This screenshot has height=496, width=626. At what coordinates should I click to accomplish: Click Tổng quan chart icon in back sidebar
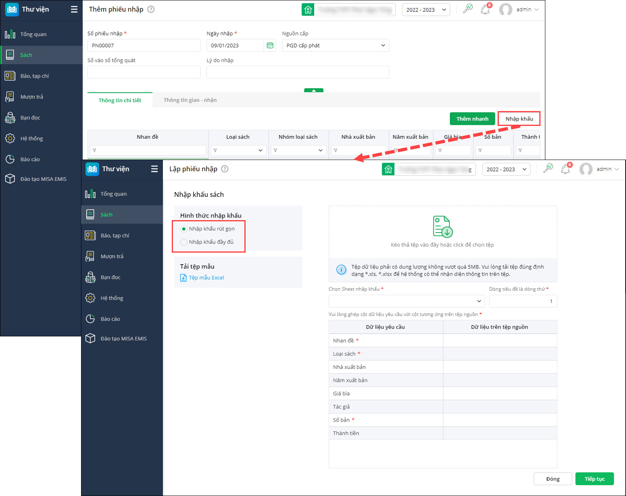10,34
